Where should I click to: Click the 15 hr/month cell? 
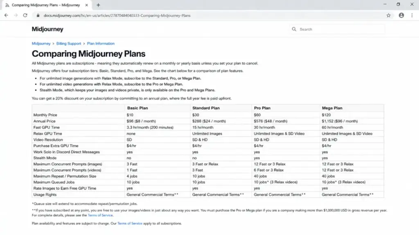click(203, 128)
